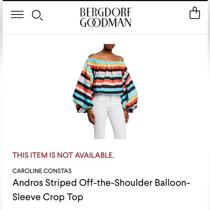Click the word 'AVAILABLE.' in red notice
Screen dimensions: 210x210
point(94,155)
